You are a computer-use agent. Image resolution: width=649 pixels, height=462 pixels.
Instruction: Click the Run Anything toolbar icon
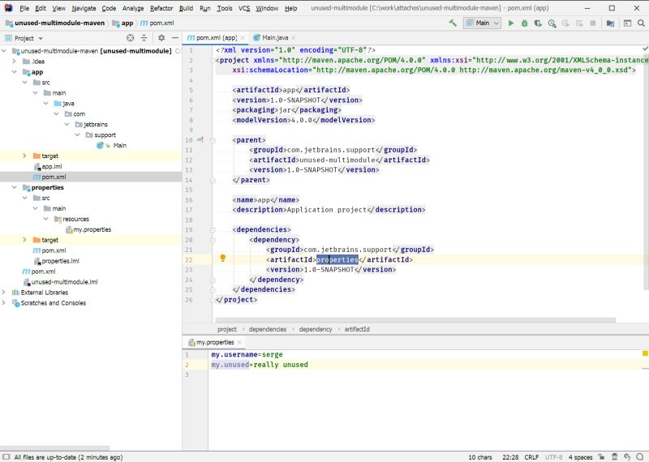click(627, 24)
